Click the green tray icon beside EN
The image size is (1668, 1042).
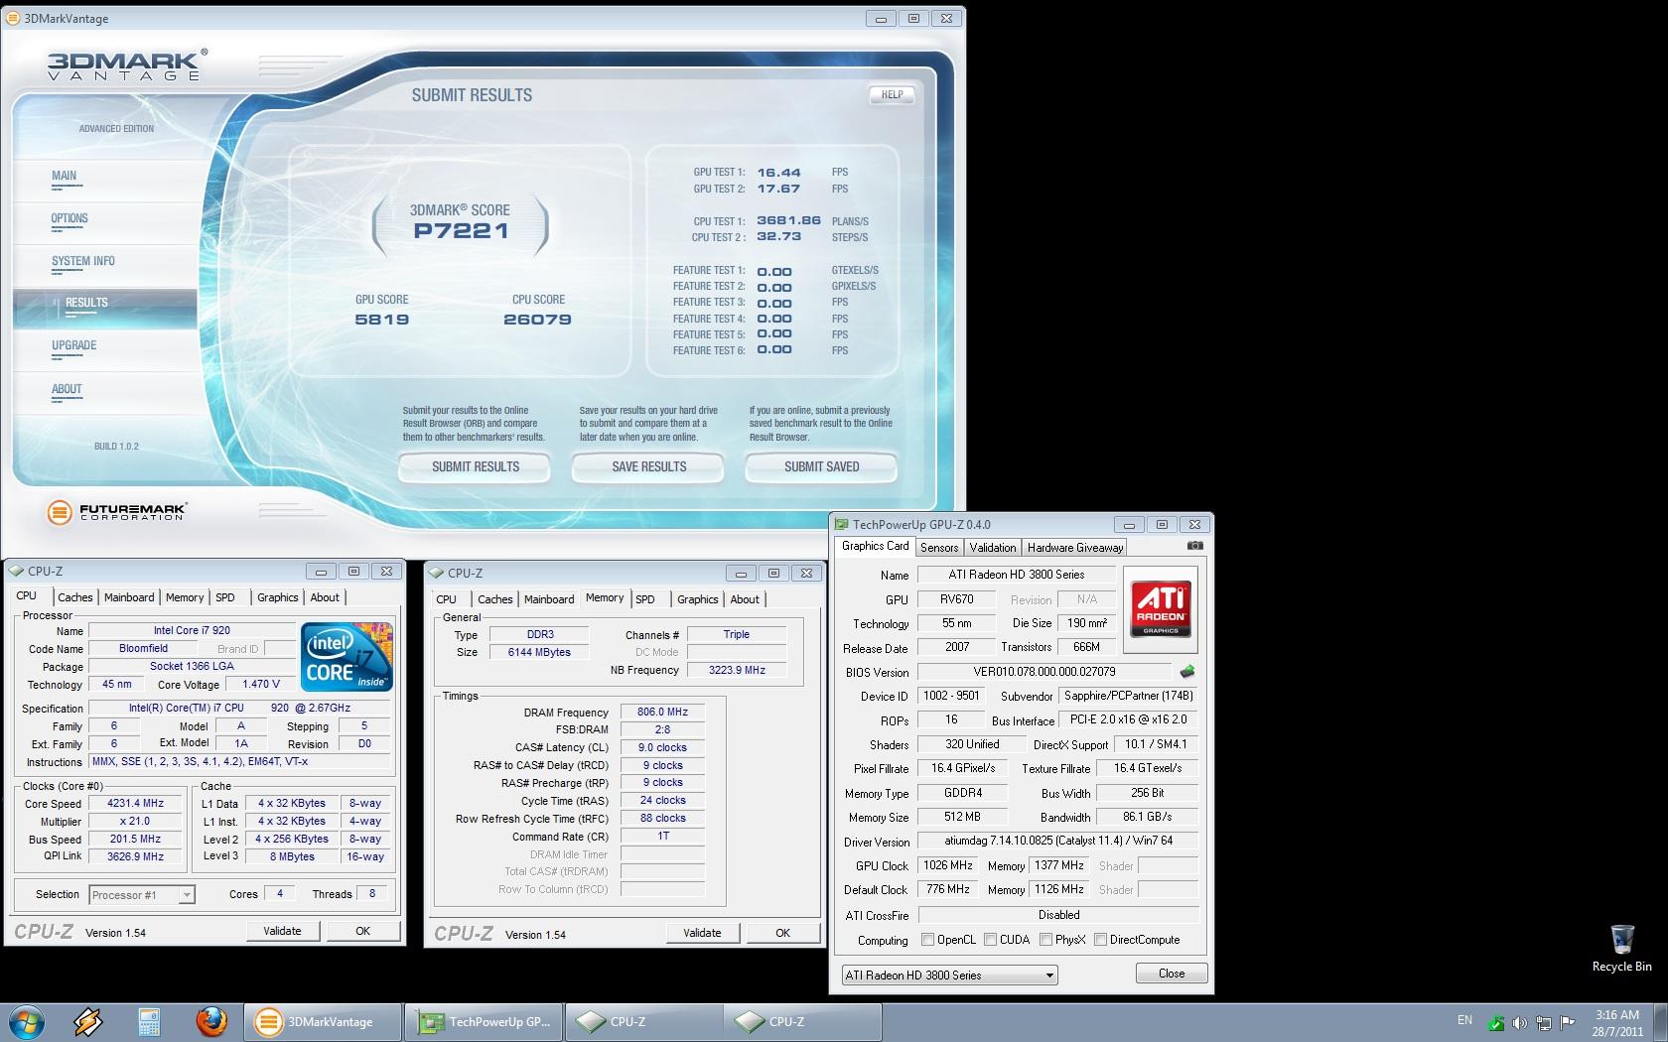pos(1496,1022)
